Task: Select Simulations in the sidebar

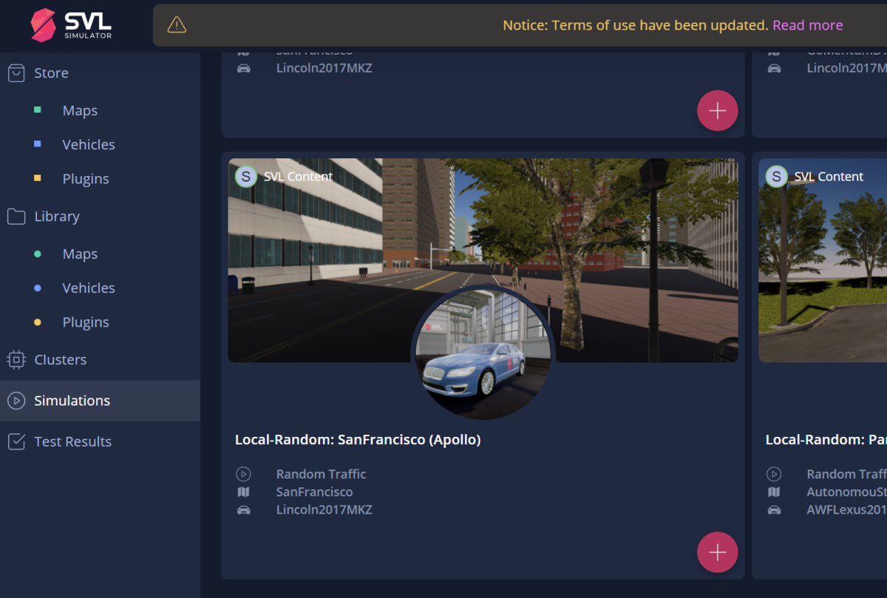Action: (100, 401)
